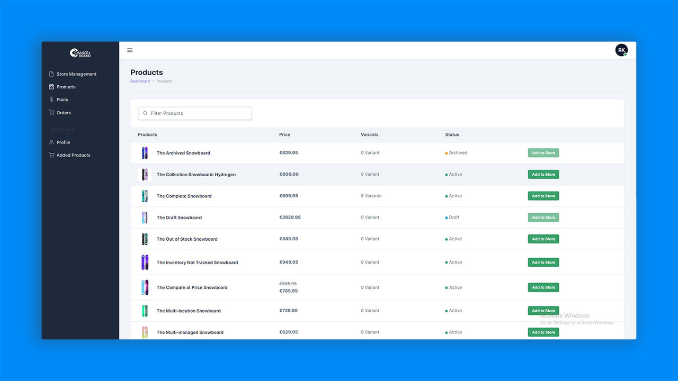The height and width of the screenshot is (381, 678).
Task: Click The Out of Stock Snowboard thumbnail
Action: (x=145, y=239)
